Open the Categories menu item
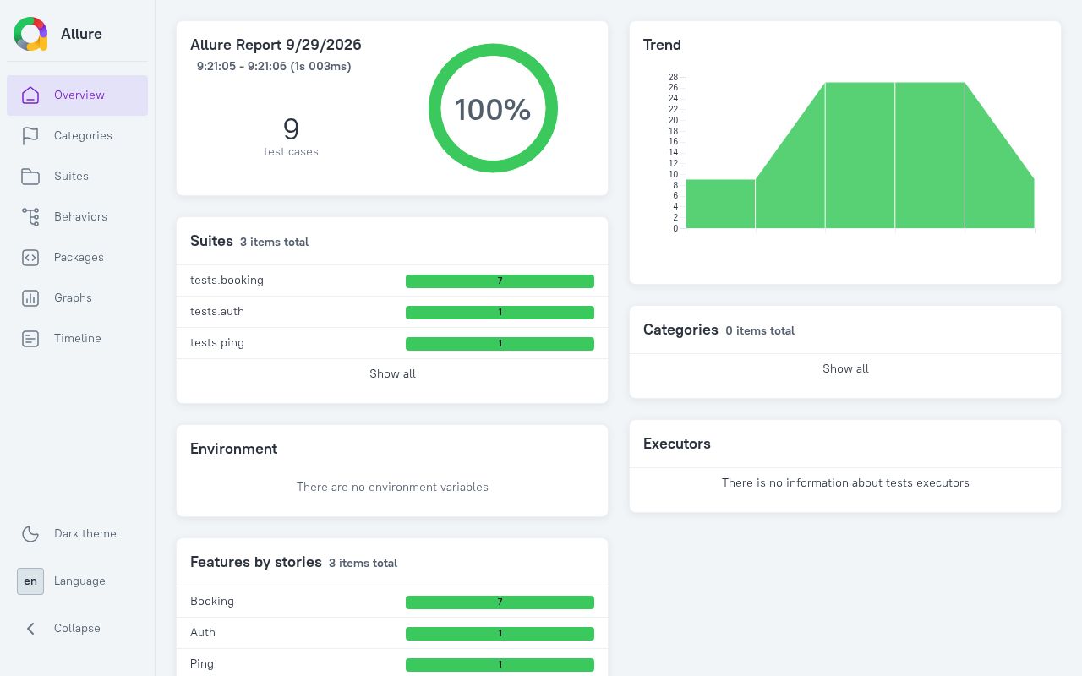This screenshot has height=676, width=1082. click(78, 136)
